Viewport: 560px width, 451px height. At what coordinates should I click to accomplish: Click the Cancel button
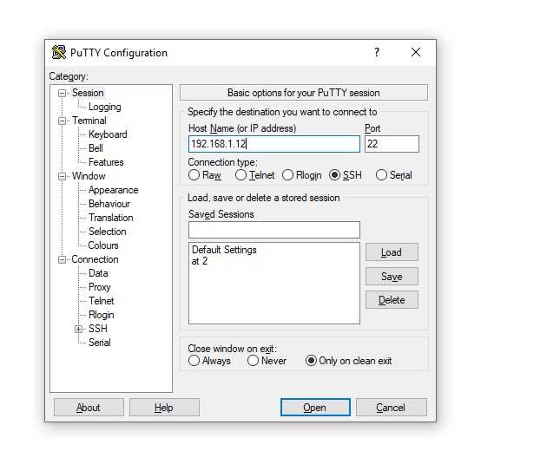coord(391,408)
